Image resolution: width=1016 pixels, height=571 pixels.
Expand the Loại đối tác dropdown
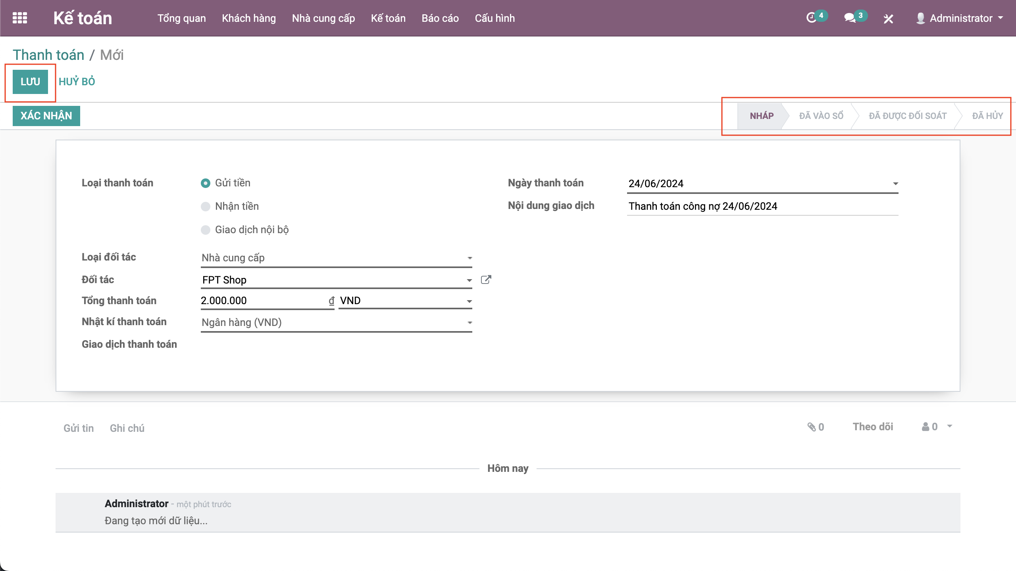pyautogui.click(x=336, y=258)
